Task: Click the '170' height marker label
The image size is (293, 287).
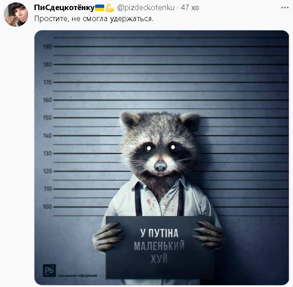Action: 47,82
